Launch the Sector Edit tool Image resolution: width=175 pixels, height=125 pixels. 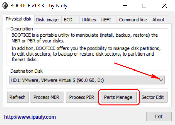(153, 97)
